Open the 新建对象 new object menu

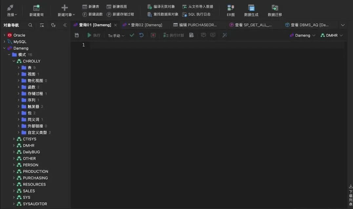pos(66,10)
